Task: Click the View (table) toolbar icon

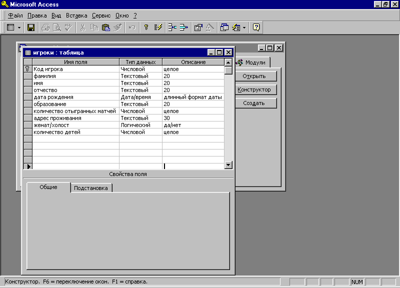Action: click(10, 27)
